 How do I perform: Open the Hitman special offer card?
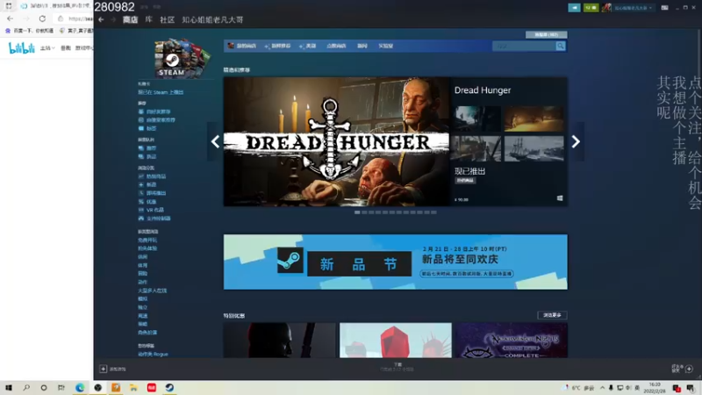(279, 341)
